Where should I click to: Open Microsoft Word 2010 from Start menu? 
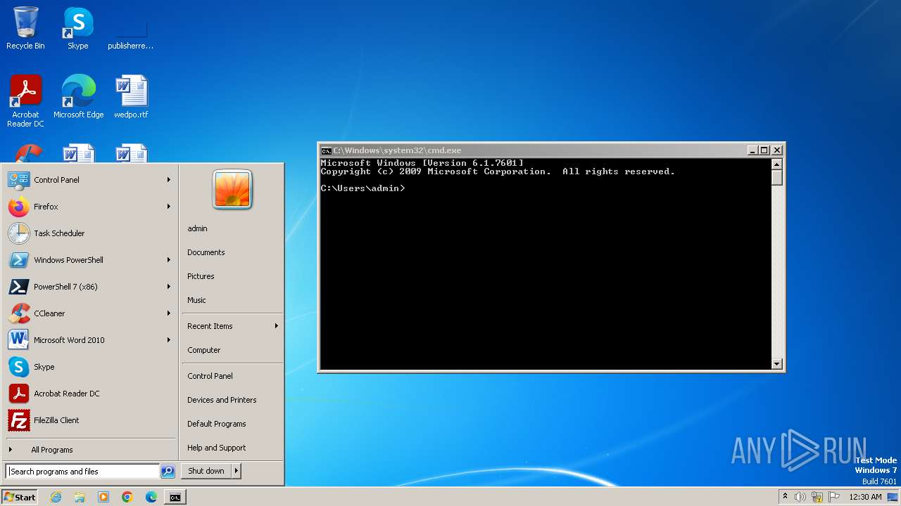(x=90, y=340)
